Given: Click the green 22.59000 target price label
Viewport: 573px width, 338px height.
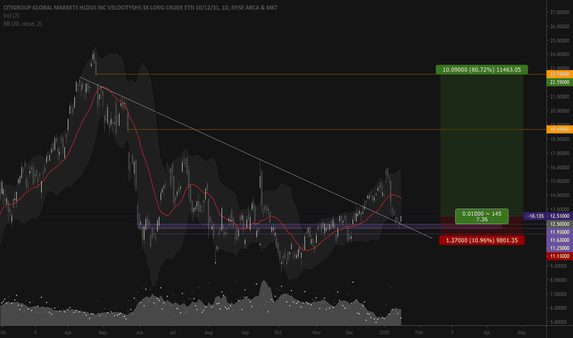Looking at the screenshot, I should 559,82.
